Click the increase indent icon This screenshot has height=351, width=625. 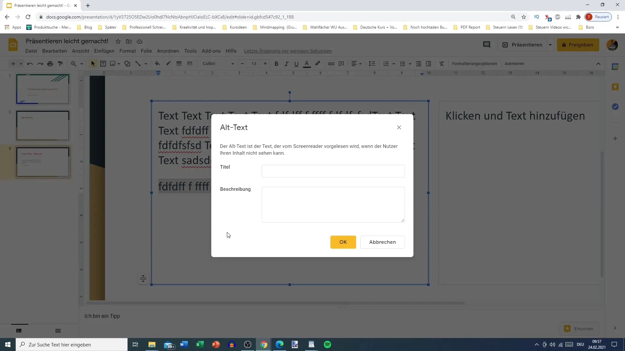tap(429, 64)
